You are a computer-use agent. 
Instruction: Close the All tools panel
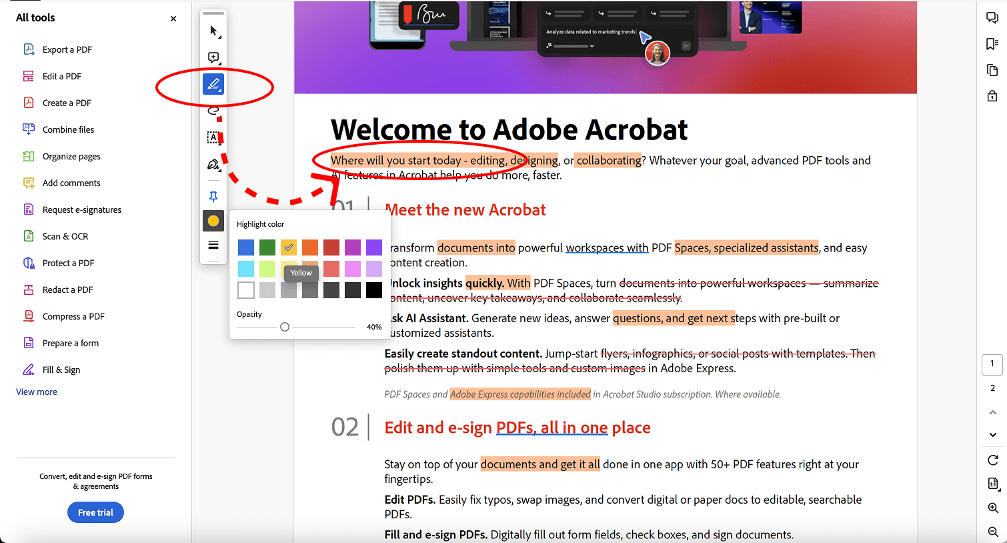click(173, 19)
